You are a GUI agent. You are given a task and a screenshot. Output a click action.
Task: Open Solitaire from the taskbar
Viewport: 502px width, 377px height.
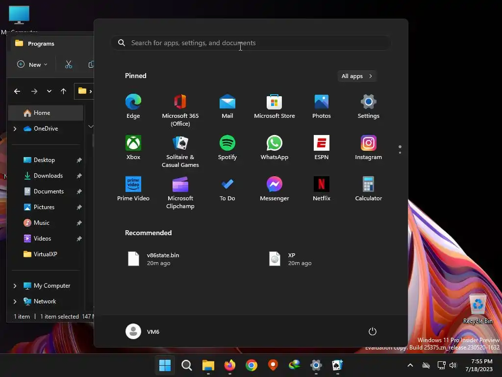pyautogui.click(x=337, y=365)
